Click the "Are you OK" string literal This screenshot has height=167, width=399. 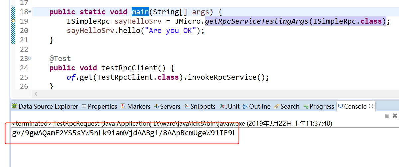172,31
